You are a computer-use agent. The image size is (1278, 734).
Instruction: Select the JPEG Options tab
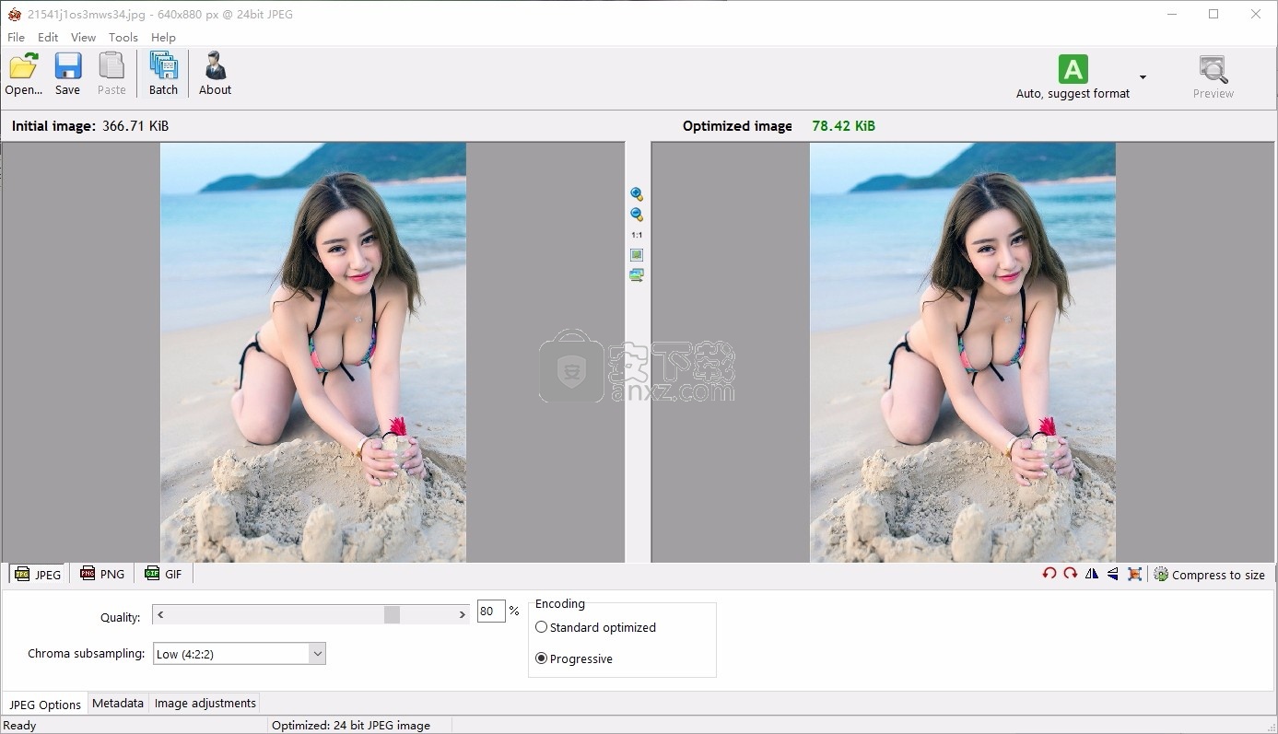pos(45,705)
